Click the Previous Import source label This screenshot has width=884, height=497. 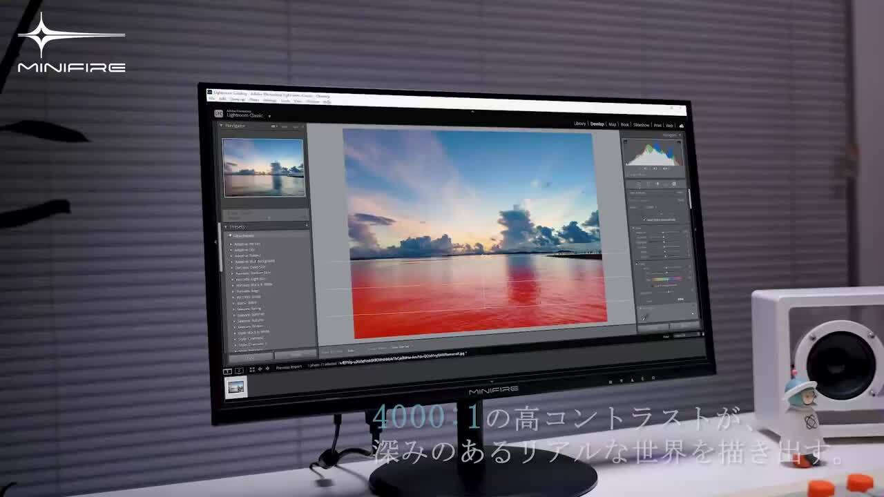[x=290, y=367]
